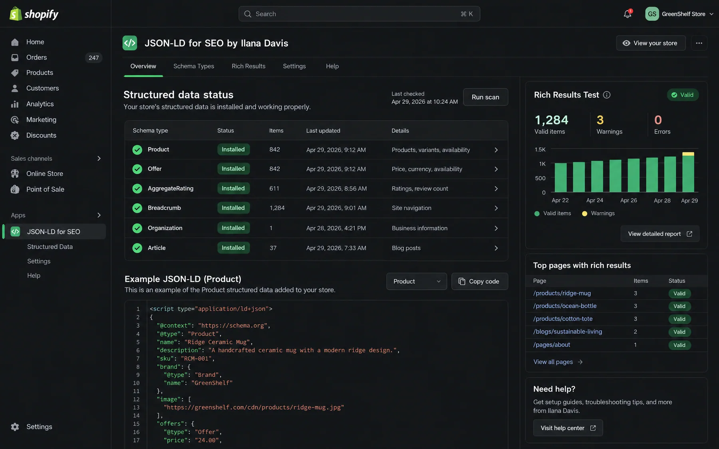Expand the AggregateRating row chevron
This screenshot has height=449, width=719.
pyautogui.click(x=496, y=189)
